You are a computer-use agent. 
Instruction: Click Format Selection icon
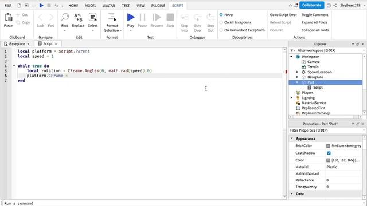[x=112, y=17]
